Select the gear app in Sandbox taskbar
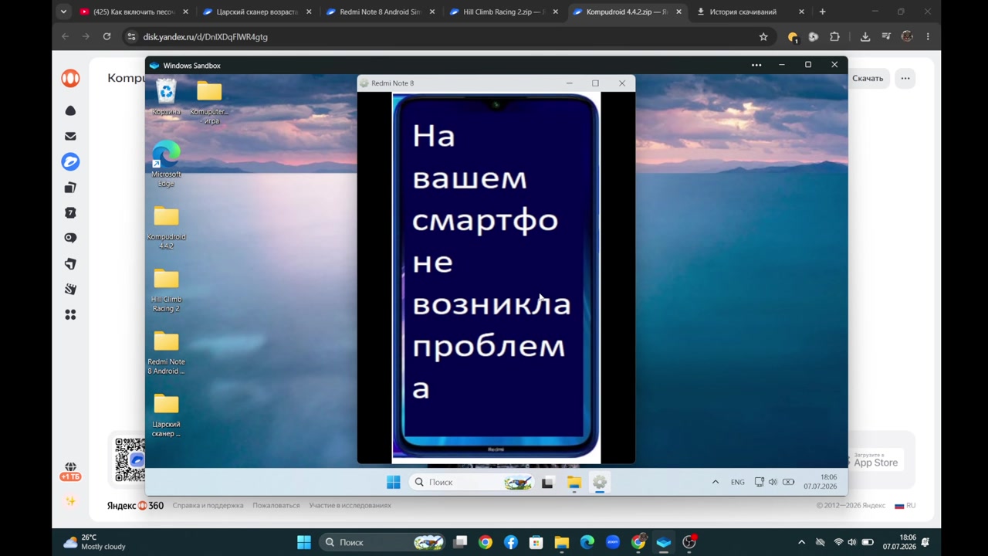 pos(600,482)
